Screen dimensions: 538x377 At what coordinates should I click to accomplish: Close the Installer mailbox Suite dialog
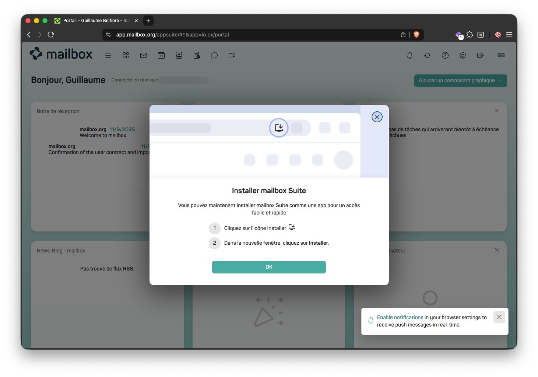click(x=377, y=117)
